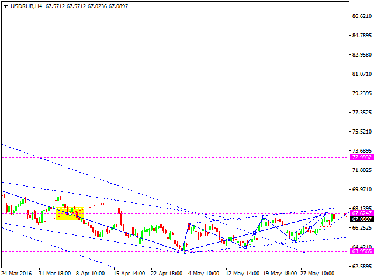Screen dimensions: 374x280
Task: Click the 15 Apr 14:00 time label
Action: pyautogui.click(x=129, y=274)
